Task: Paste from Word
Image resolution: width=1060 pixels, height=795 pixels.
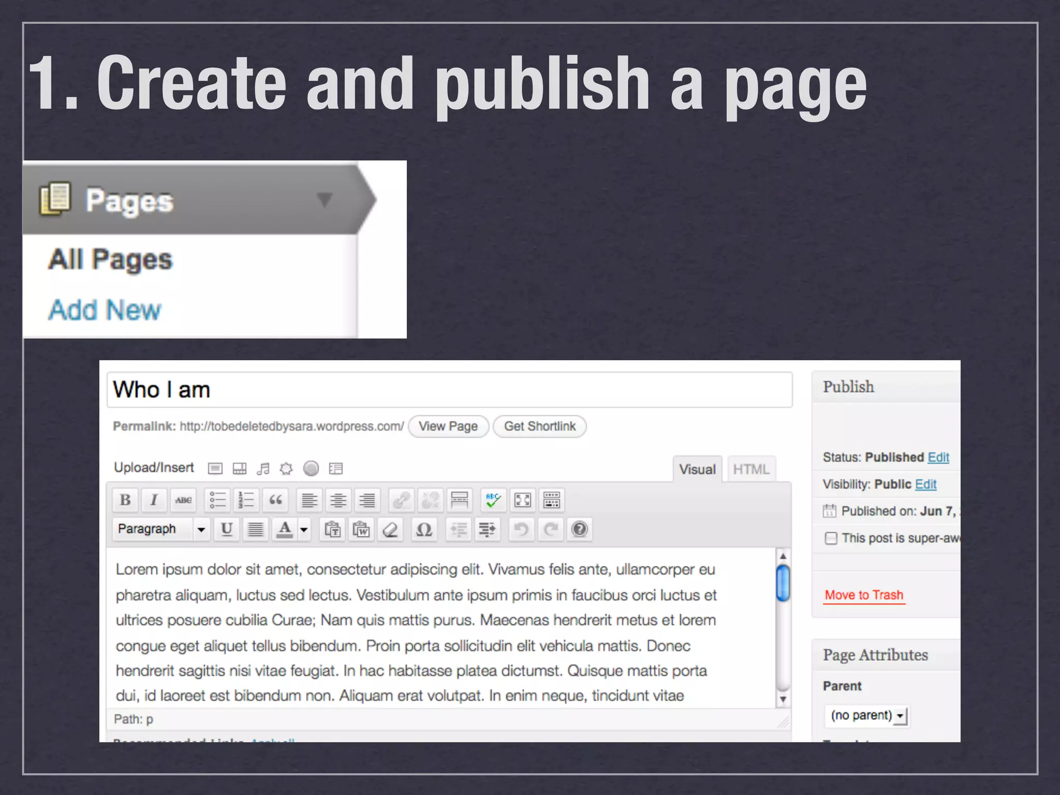Action: tap(361, 529)
